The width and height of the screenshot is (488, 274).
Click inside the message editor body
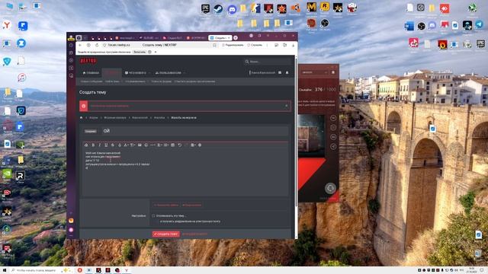coord(185,173)
